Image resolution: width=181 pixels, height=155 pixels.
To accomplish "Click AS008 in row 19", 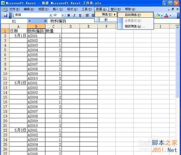I will [36, 116].
